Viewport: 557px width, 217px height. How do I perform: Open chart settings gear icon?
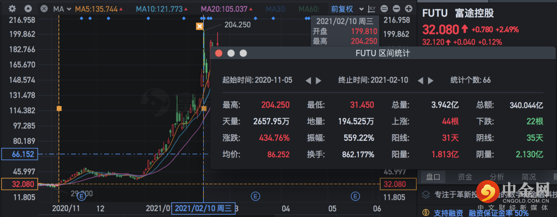tap(12, 9)
